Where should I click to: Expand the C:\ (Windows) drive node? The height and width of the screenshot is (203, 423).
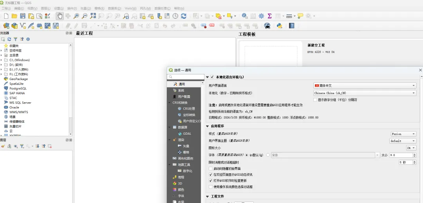click(1, 60)
